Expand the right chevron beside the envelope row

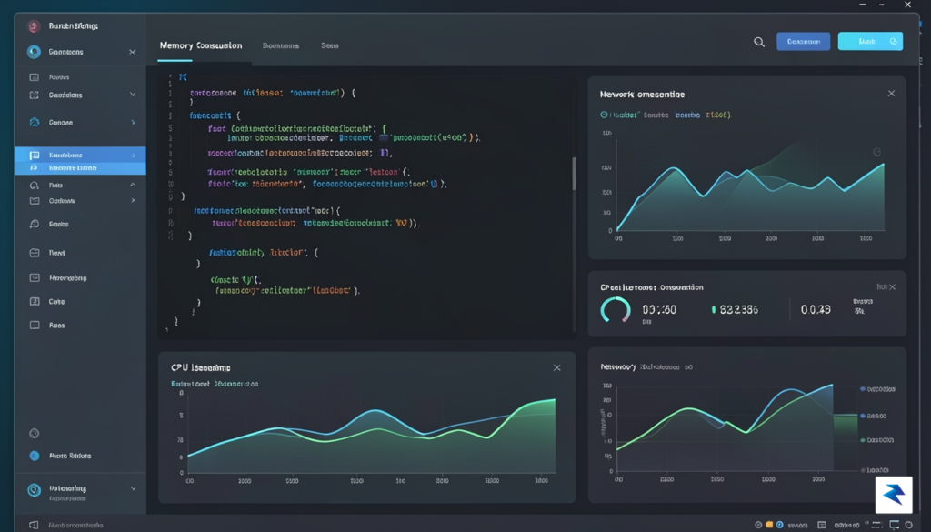point(133,201)
